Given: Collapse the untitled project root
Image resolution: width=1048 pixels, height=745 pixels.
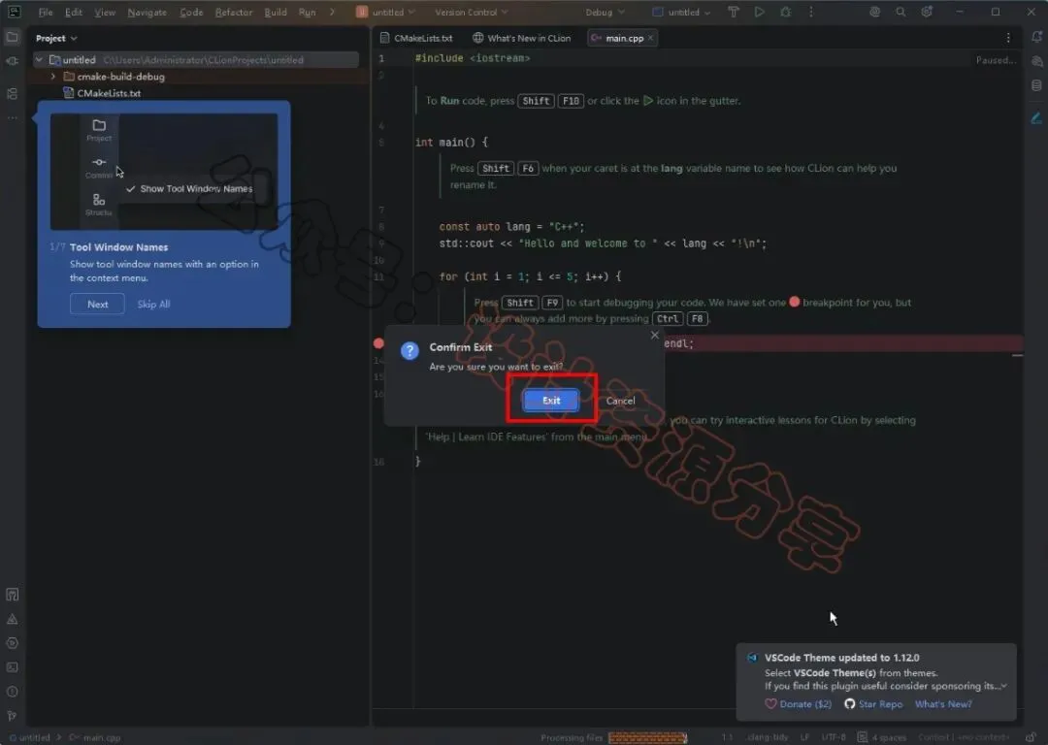Looking at the screenshot, I should (40, 60).
